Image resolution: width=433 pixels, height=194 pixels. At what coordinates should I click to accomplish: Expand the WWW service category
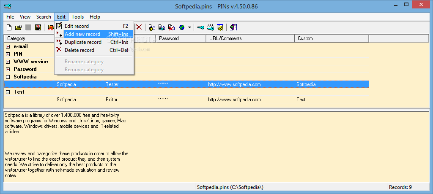[x=8, y=62]
